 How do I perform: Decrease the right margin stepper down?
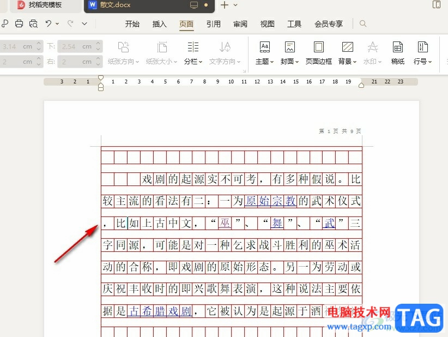(x=98, y=64)
